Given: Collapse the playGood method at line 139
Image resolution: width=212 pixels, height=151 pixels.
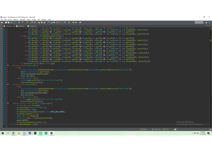Looking at the screenshot, I should pyautogui.click(x=8, y=65).
